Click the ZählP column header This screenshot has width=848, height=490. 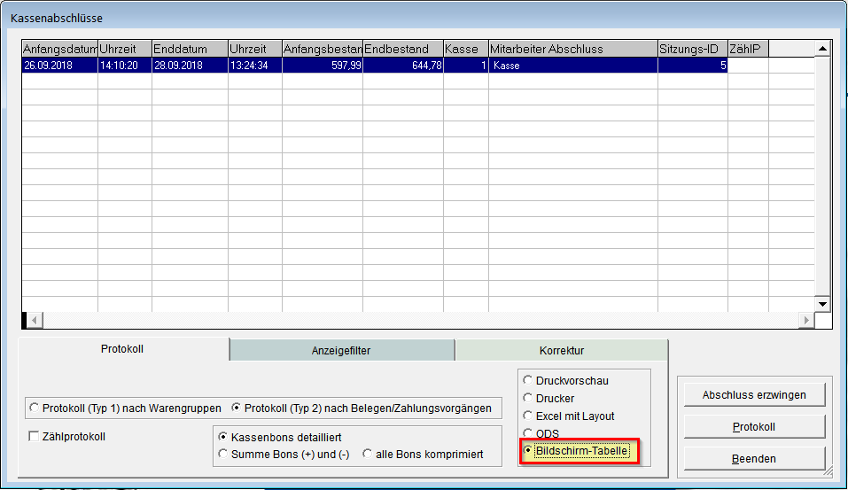tap(748, 49)
